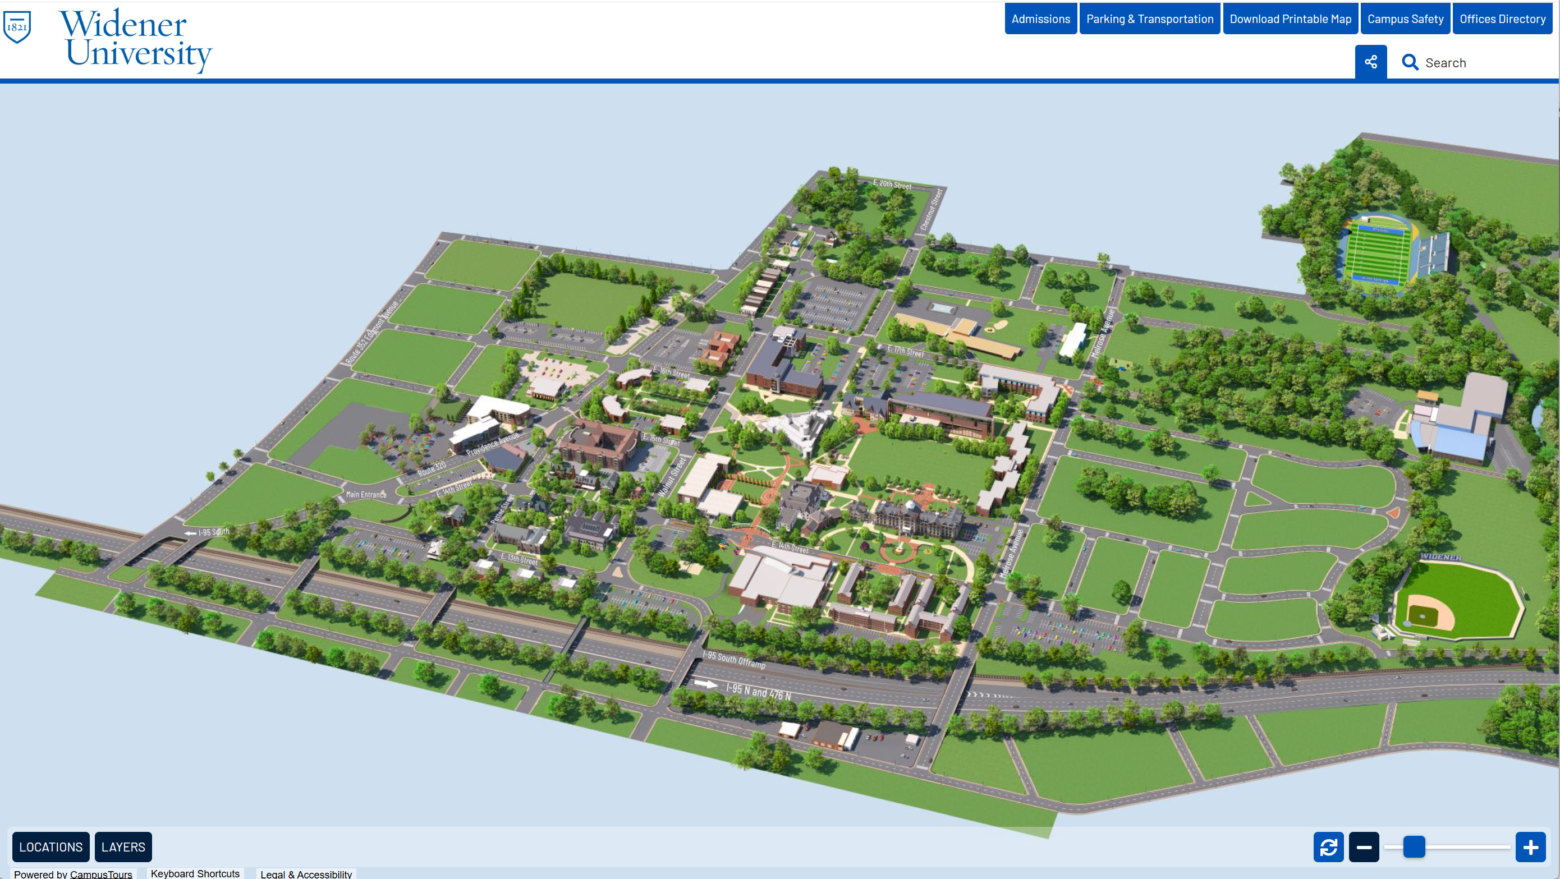Click the Main Entrance label on the map
The height and width of the screenshot is (879, 1560).
[x=366, y=494]
